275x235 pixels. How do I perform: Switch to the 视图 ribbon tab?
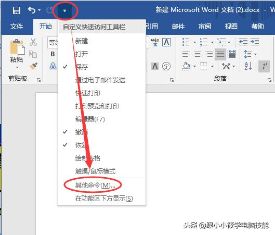pyautogui.click(x=231, y=27)
